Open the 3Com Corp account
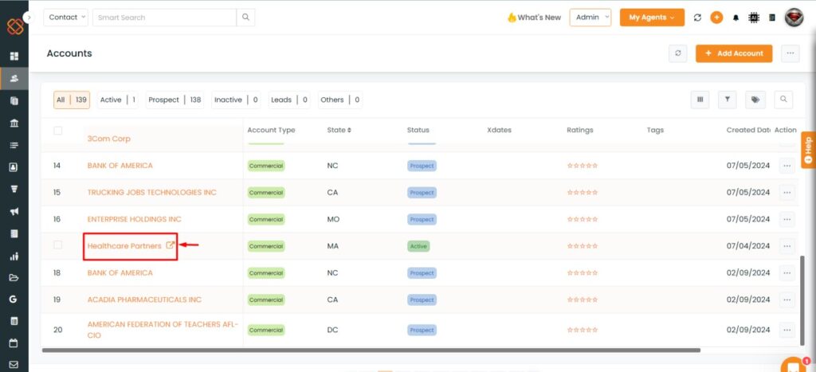 point(108,139)
